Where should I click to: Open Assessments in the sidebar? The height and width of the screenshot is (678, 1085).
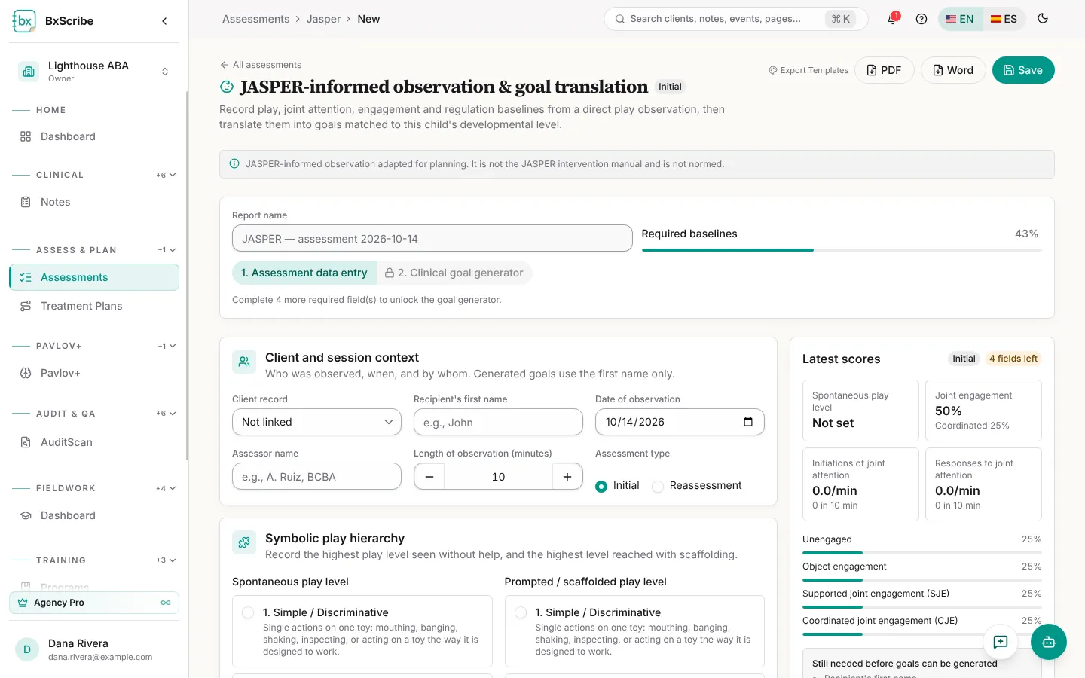click(94, 277)
